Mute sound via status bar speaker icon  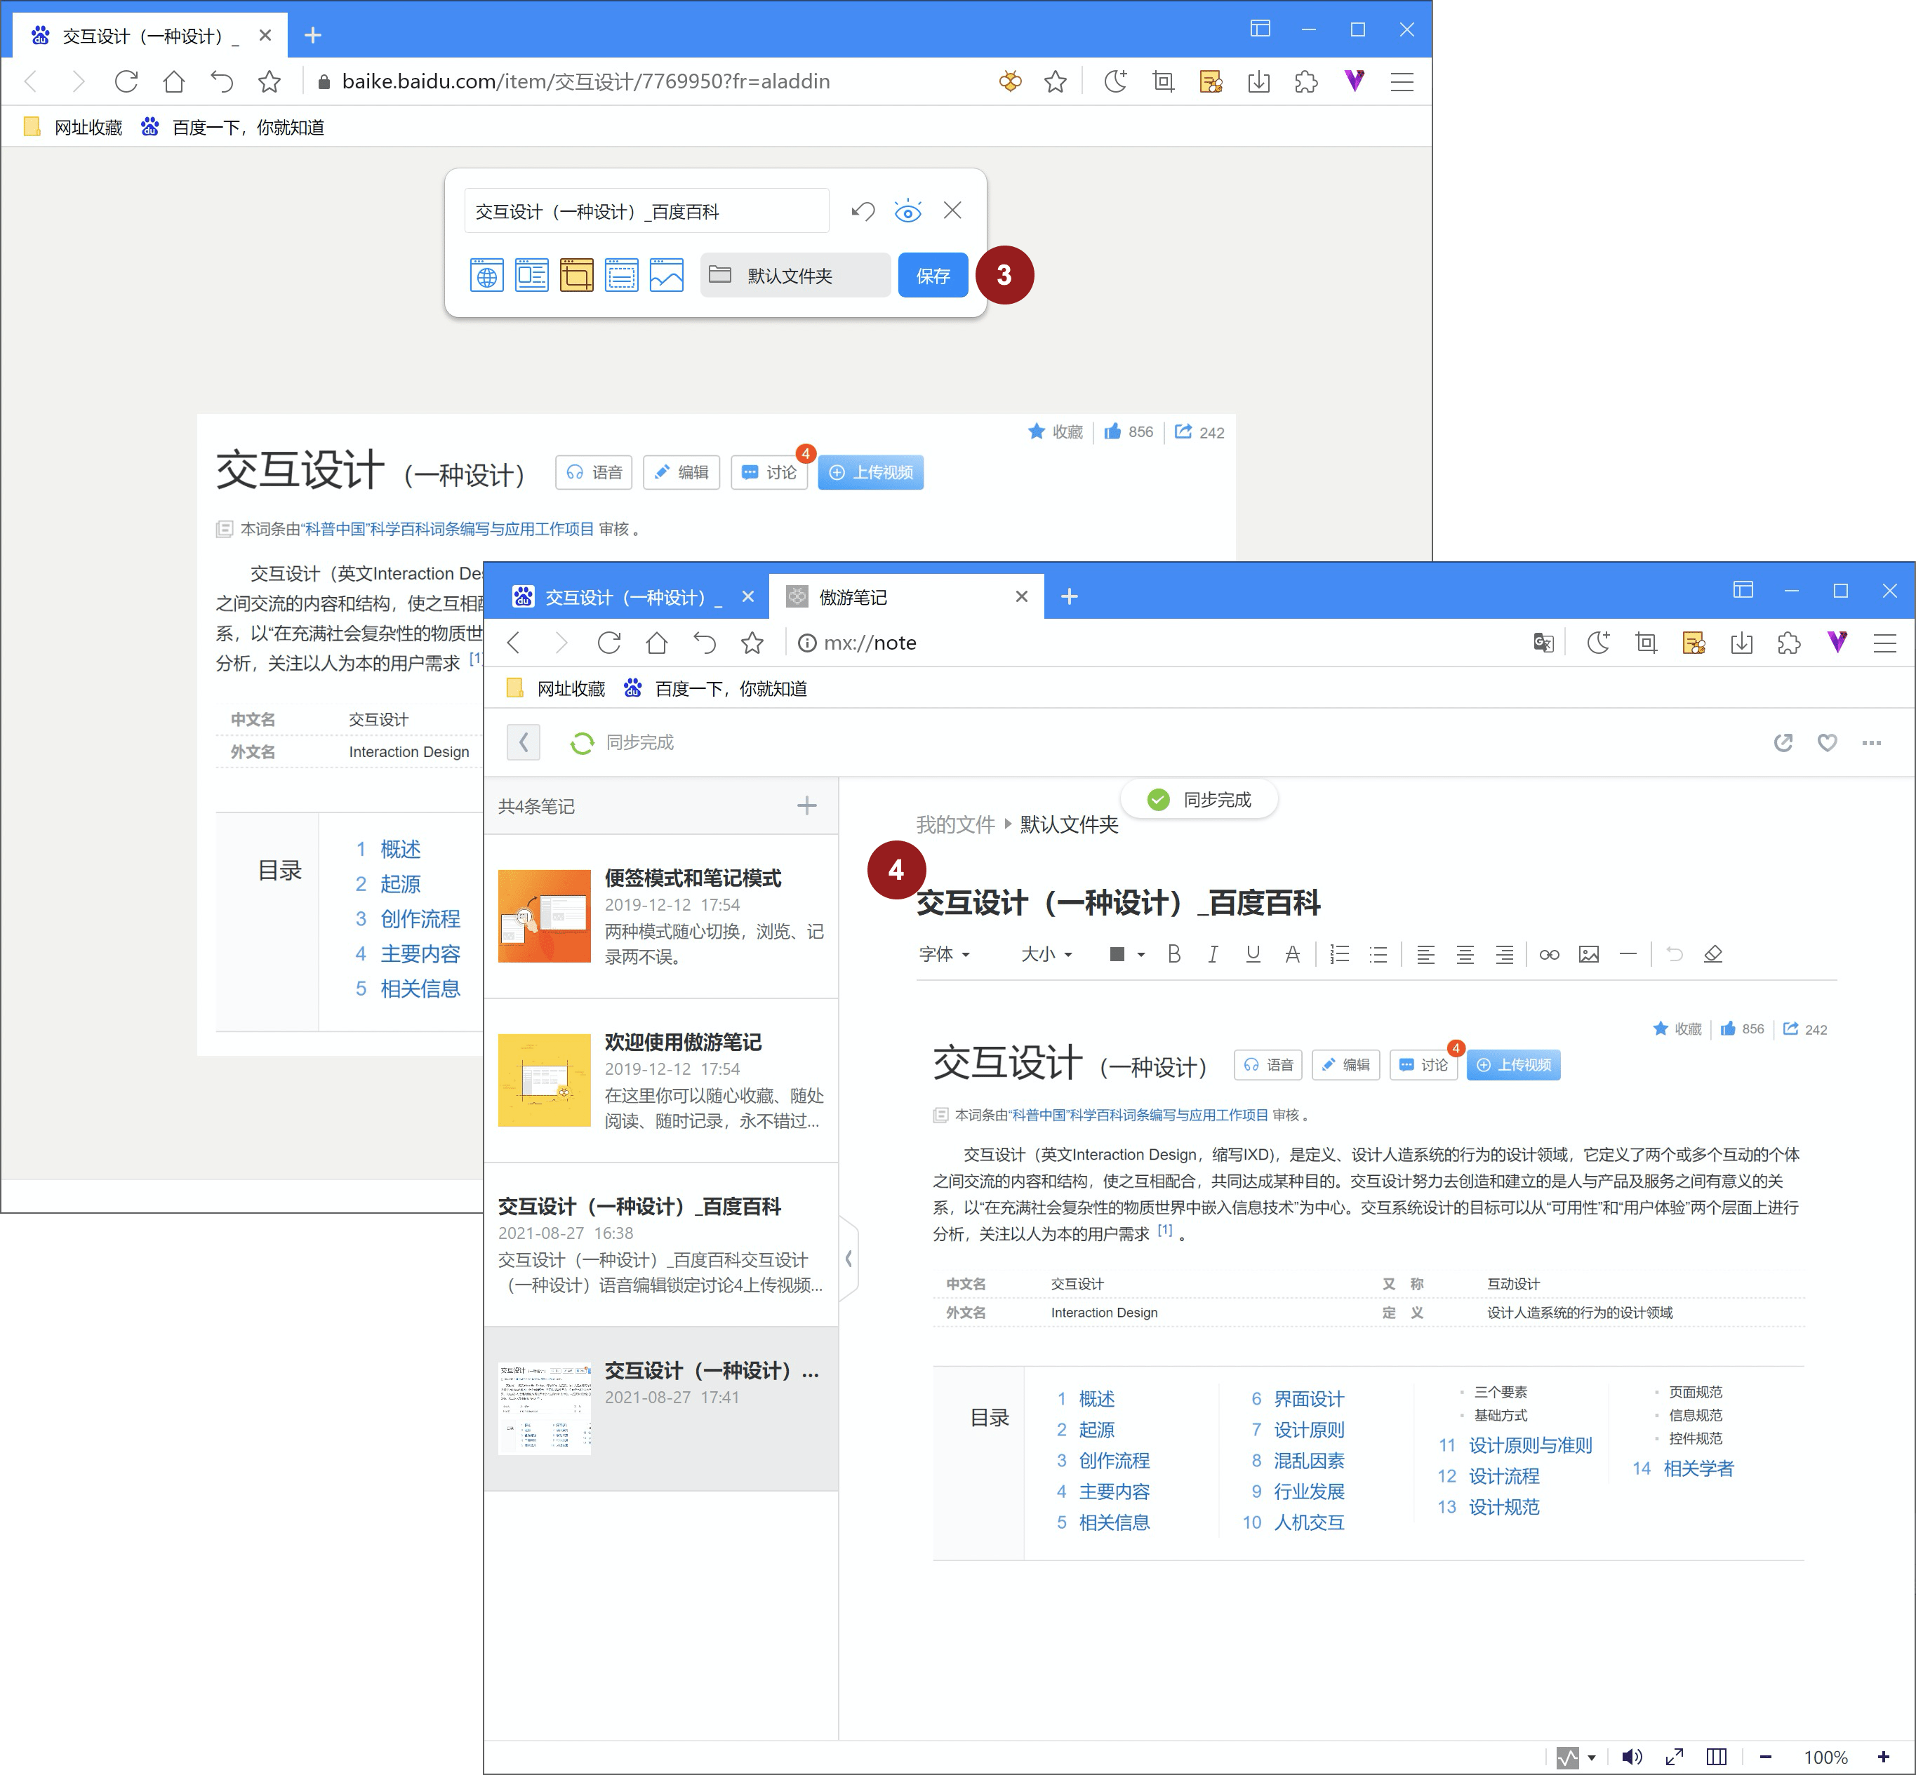coord(1630,1757)
